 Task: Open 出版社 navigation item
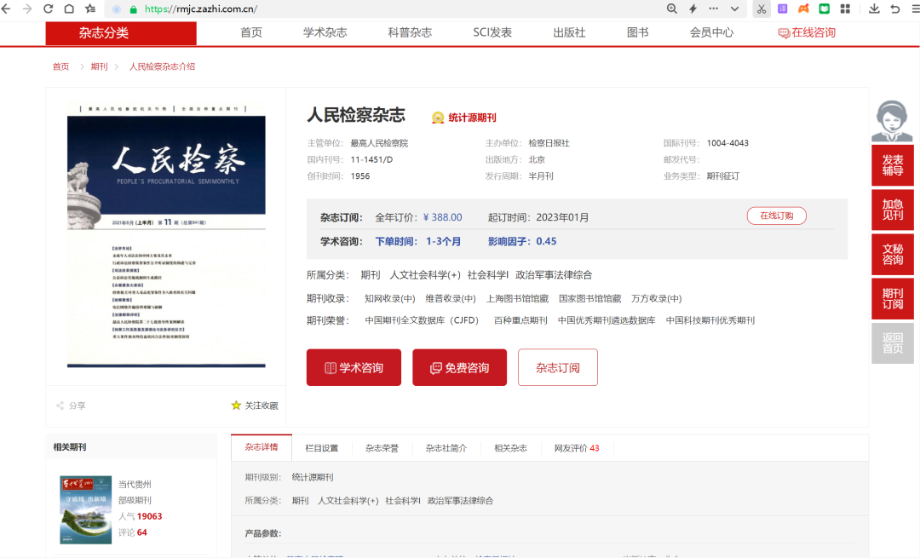(x=569, y=33)
